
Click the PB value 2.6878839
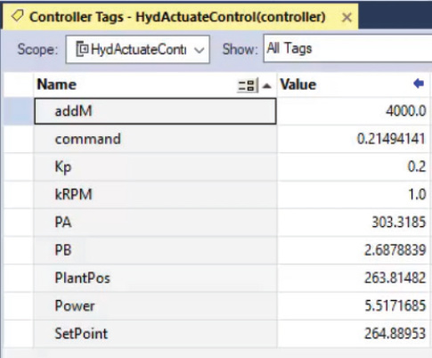[x=395, y=250]
